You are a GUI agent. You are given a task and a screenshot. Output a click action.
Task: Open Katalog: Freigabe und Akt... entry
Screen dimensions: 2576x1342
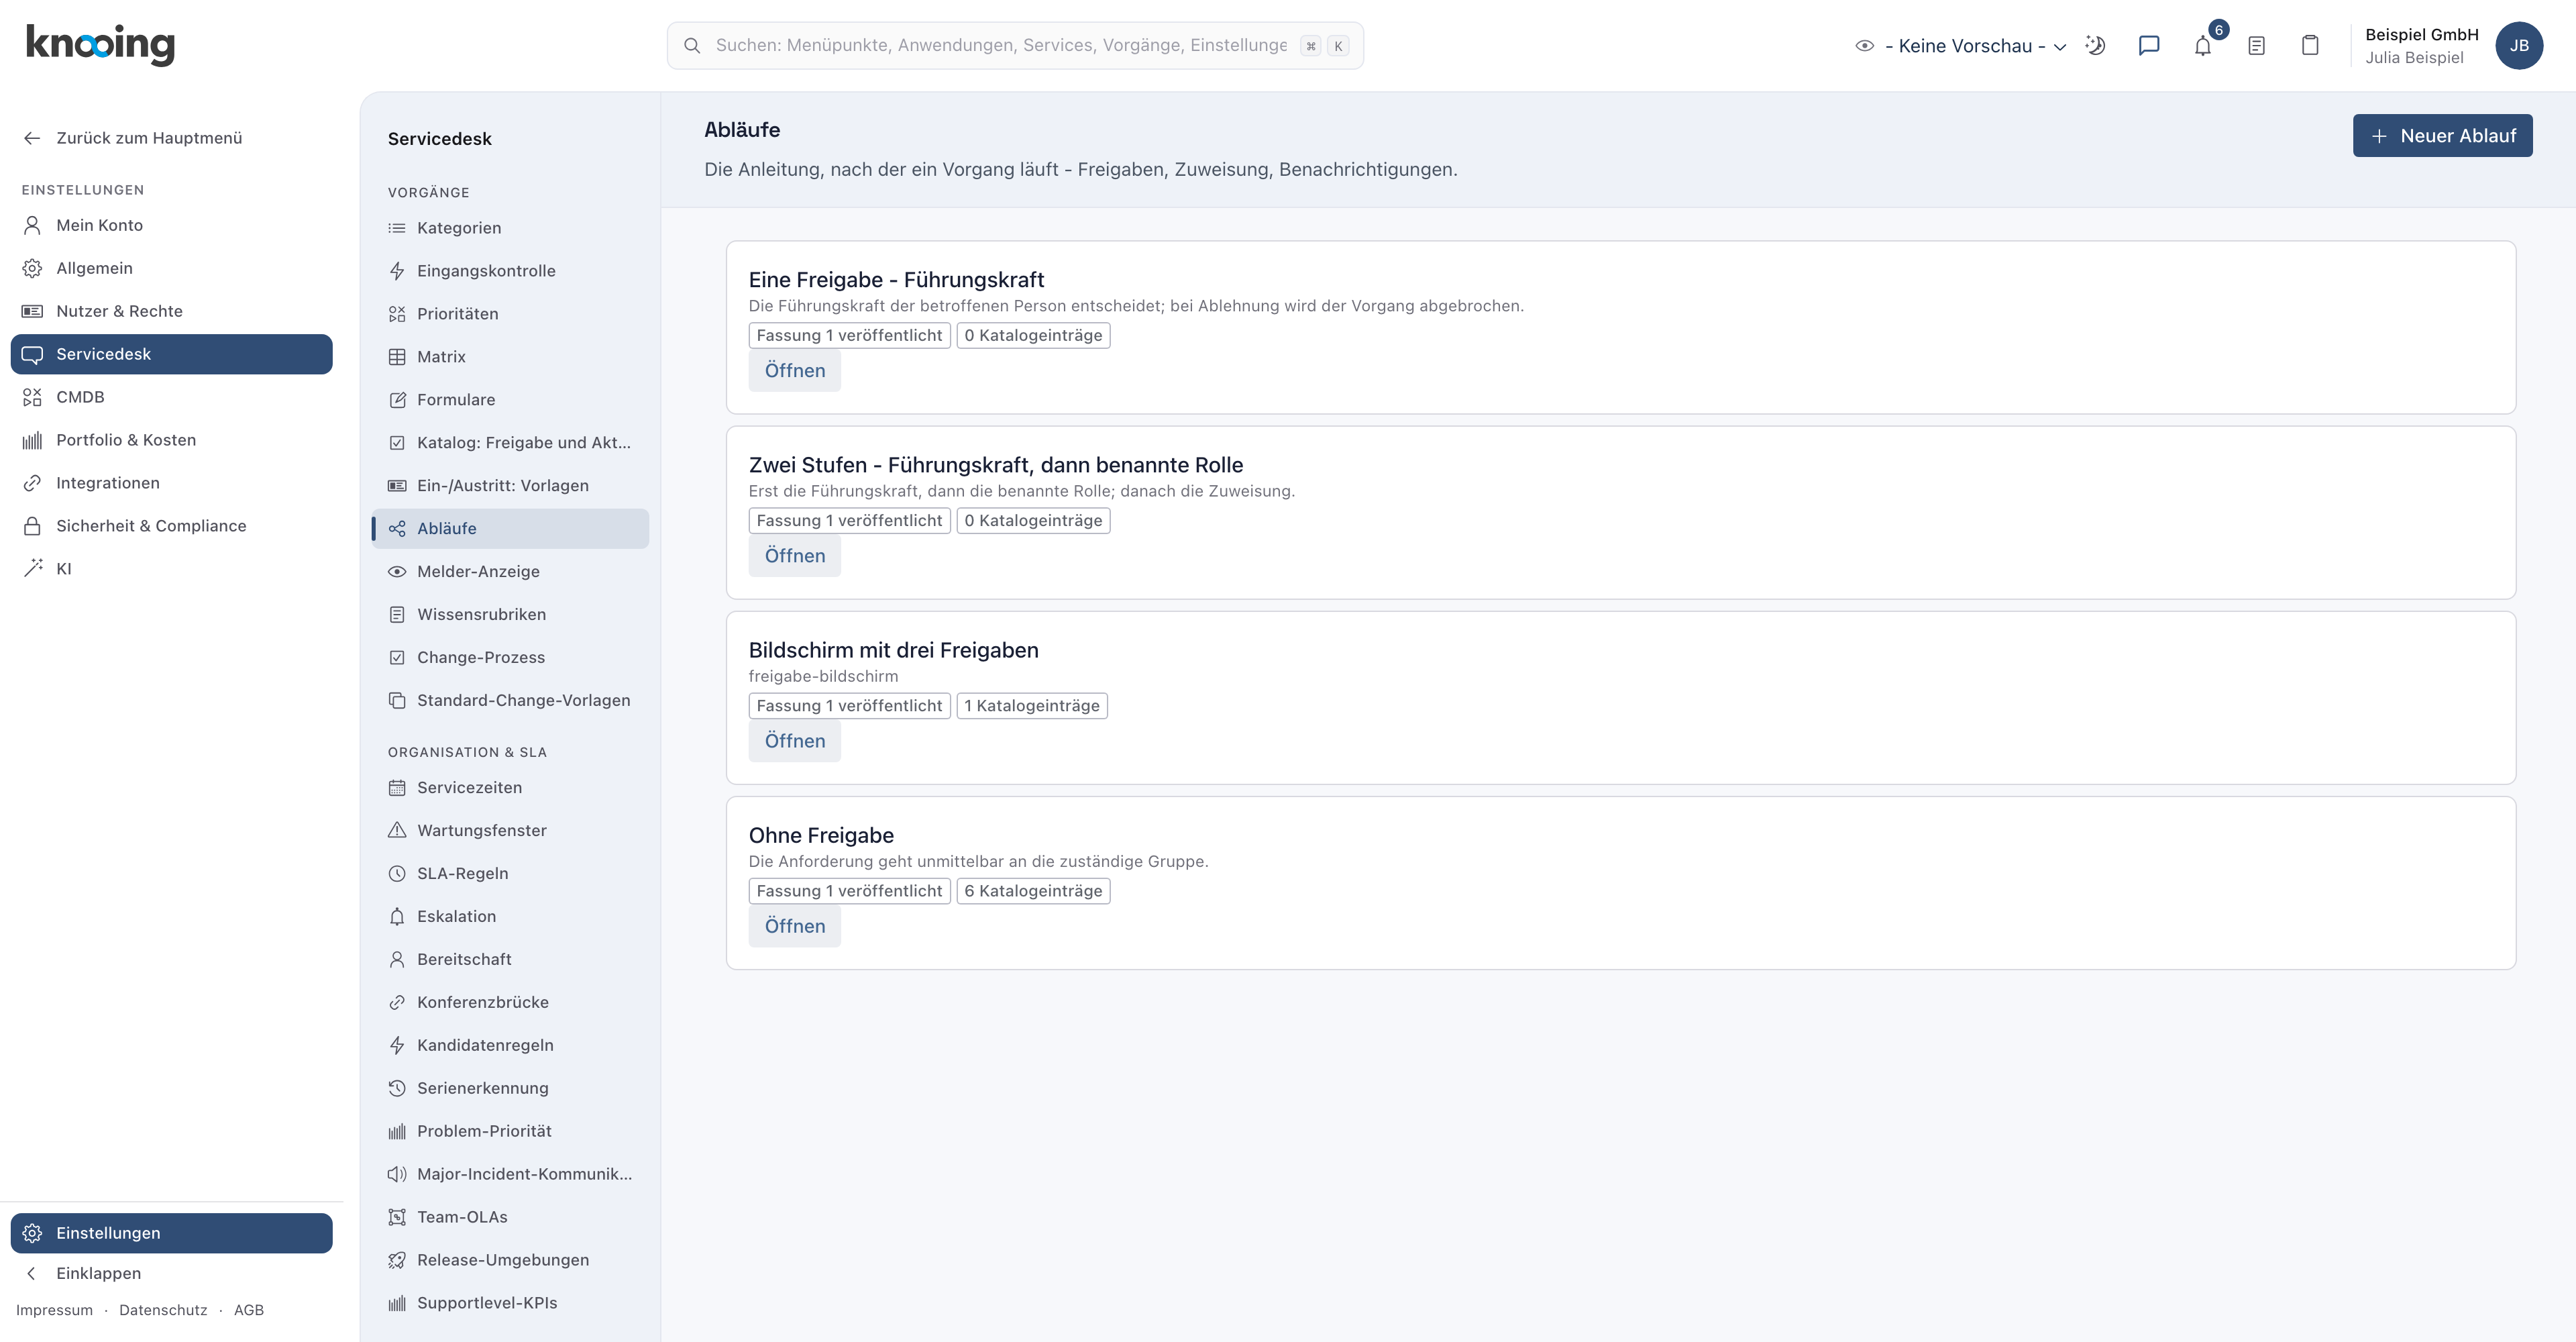[510, 442]
